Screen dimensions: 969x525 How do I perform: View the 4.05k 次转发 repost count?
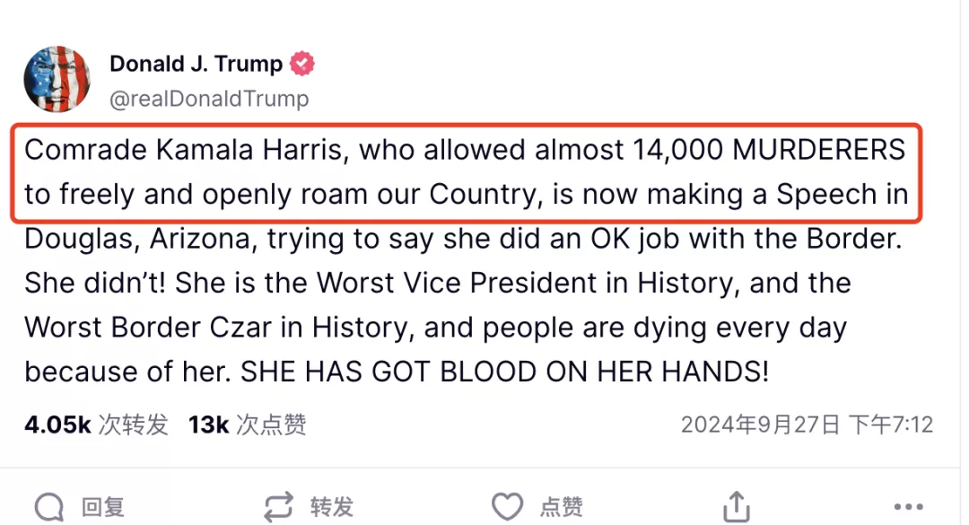click(96, 424)
